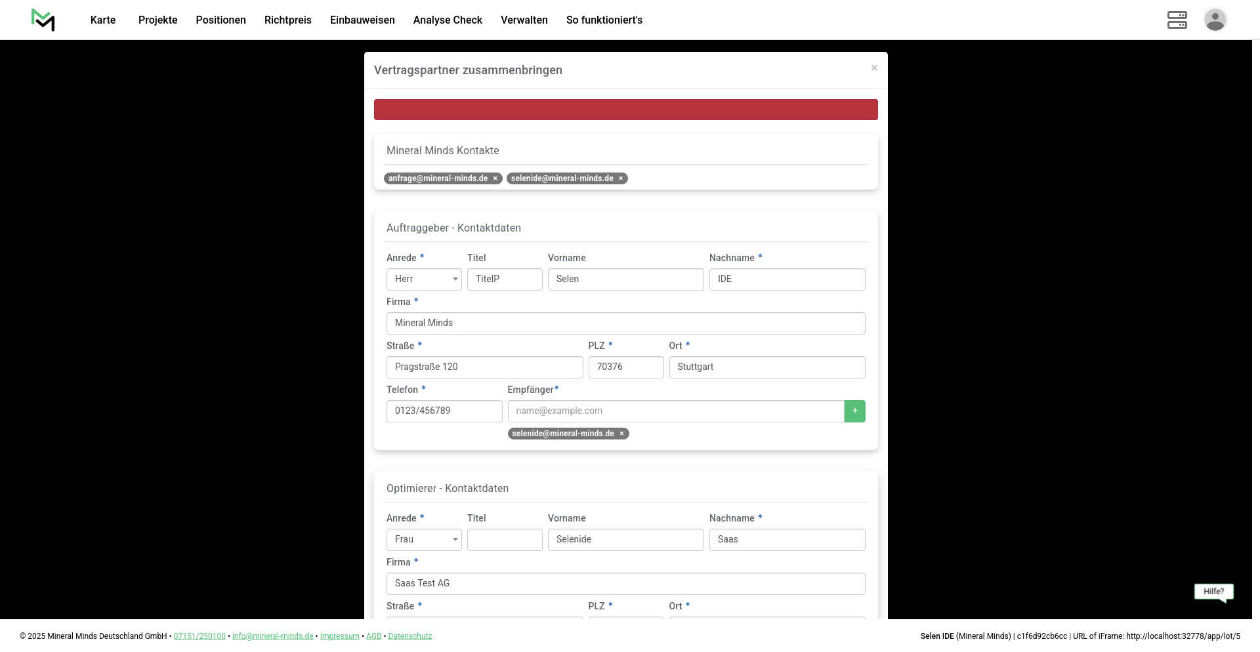Remove selenide@mineral-minds.de from Mineral Minds Kontakte
Screen dimensions: 1260x652
[x=621, y=178]
